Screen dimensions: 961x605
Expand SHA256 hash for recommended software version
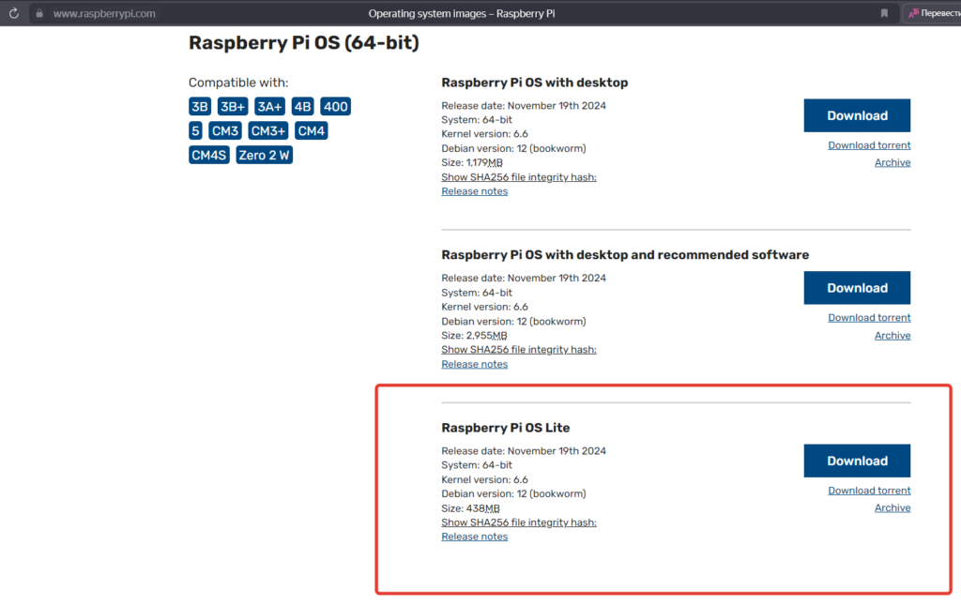point(518,350)
